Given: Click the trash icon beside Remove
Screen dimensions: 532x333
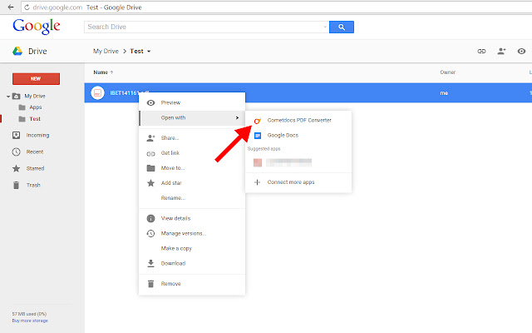Looking at the screenshot, I should click(x=150, y=284).
